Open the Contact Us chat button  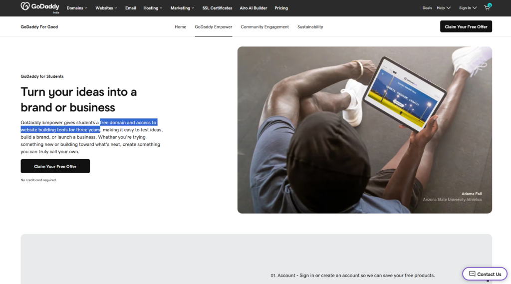point(485,274)
